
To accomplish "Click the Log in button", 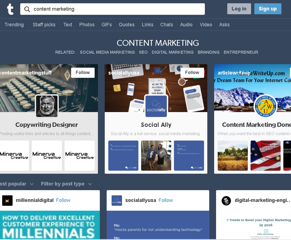I will [239, 9].
